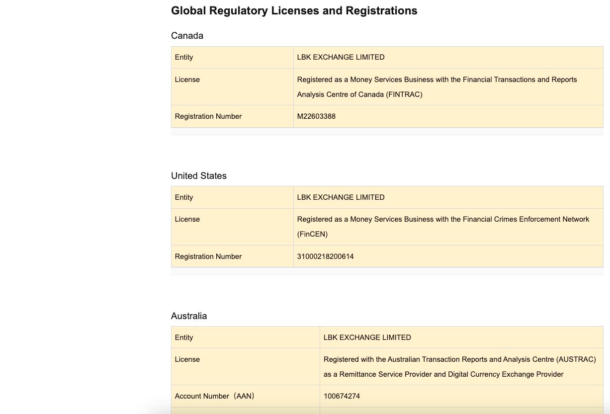Click the FinCEN license description text

pos(442,226)
